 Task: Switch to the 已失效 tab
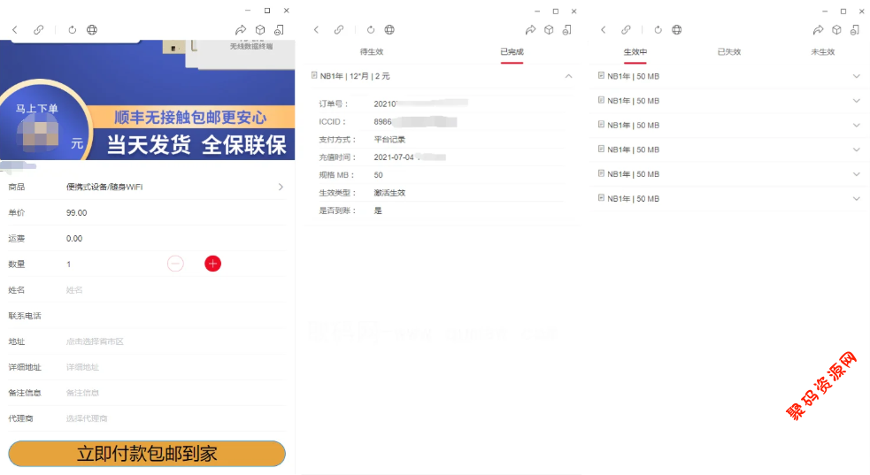(x=728, y=52)
